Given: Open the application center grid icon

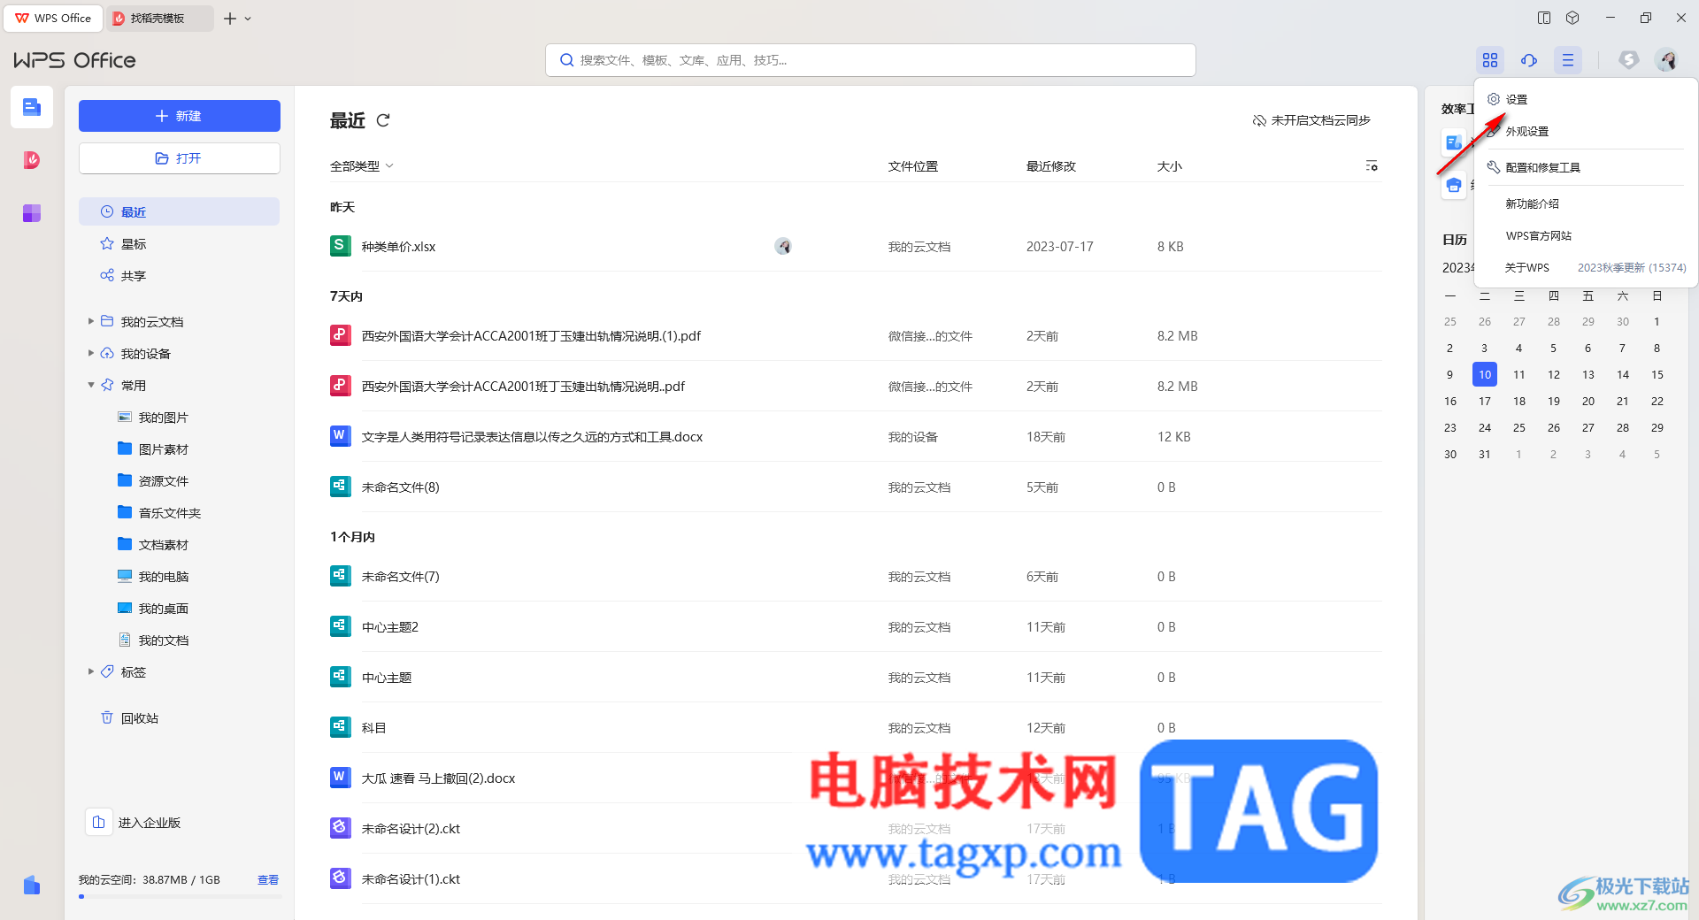Looking at the screenshot, I should tap(1490, 60).
